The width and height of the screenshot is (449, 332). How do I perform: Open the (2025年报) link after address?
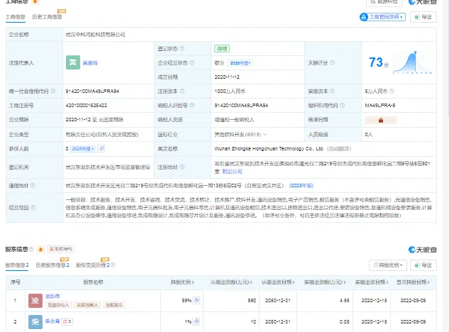click(301, 186)
